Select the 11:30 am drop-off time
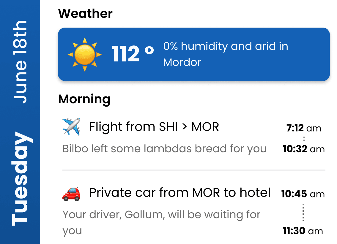The image size is (337, 244). pos(303,231)
